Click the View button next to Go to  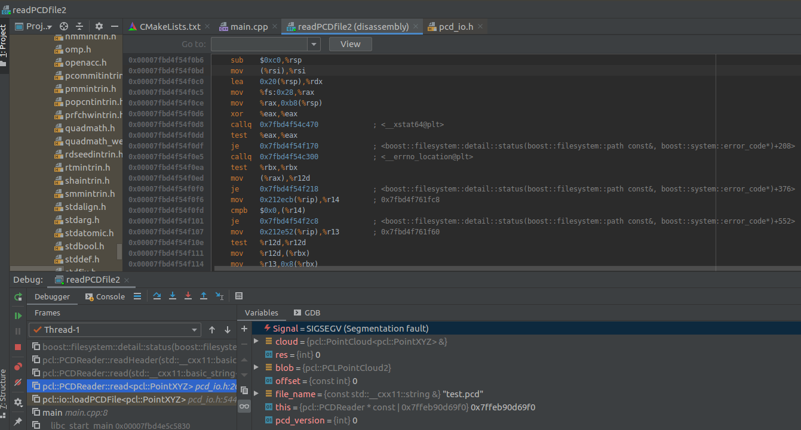coord(350,44)
